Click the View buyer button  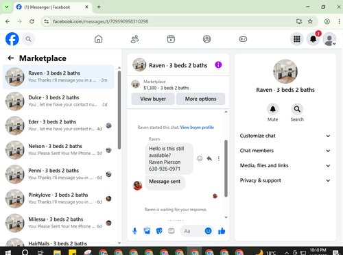tap(153, 99)
